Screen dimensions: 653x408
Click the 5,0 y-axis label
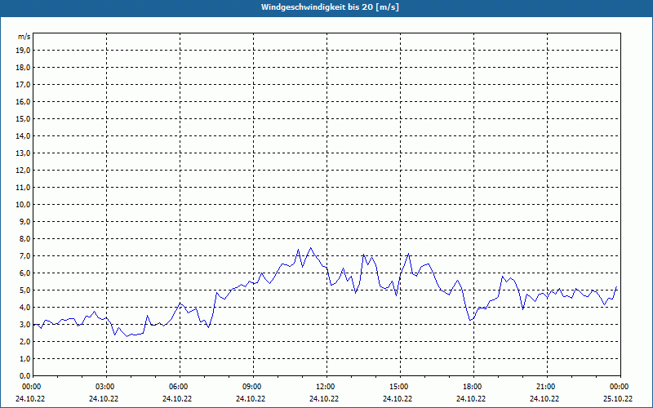click(x=24, y=290)
